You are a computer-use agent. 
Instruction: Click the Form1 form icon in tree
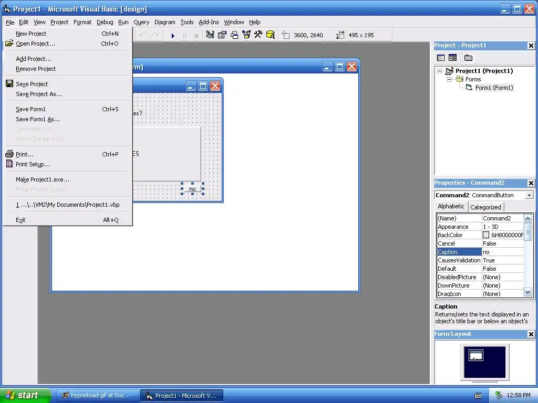point(469,88)
